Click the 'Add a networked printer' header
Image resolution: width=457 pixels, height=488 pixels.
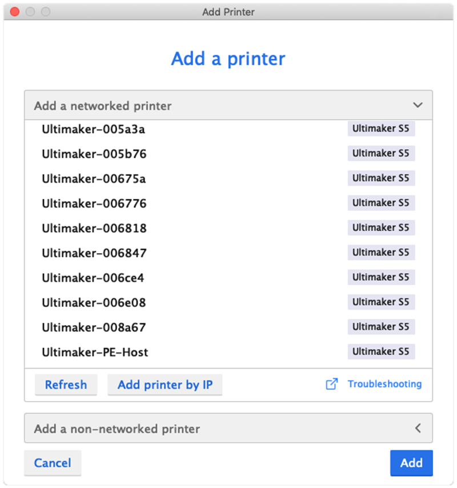[103, 106]
